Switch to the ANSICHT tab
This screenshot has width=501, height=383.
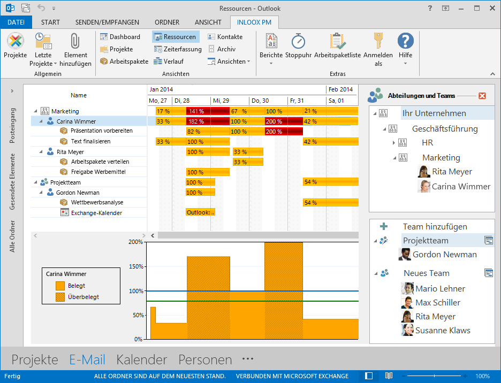[208, 22]
